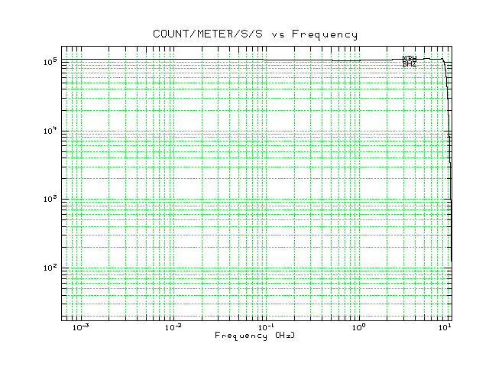Select the 10^3 y-axis tick label
The height and width of the screenshot is (367, 489).
click(x=50, y=199)
